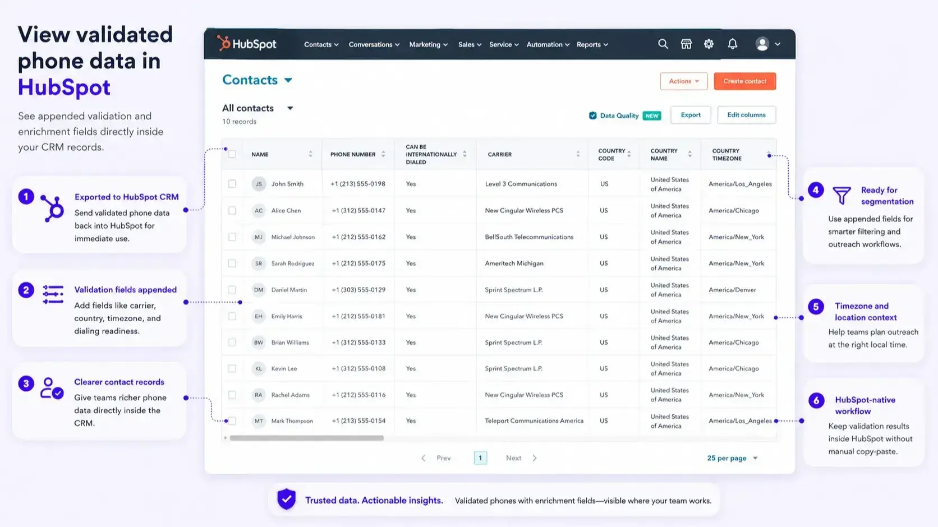Click MJ avatar for Michael Johnson
The width and height of the screenshot is (938, 527).
point(259,237)
